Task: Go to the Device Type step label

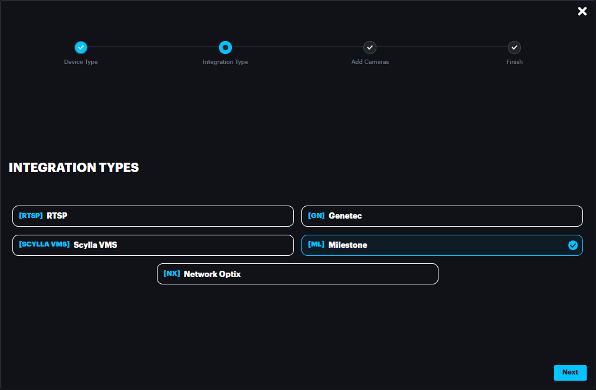Action: tap(81, 62)
